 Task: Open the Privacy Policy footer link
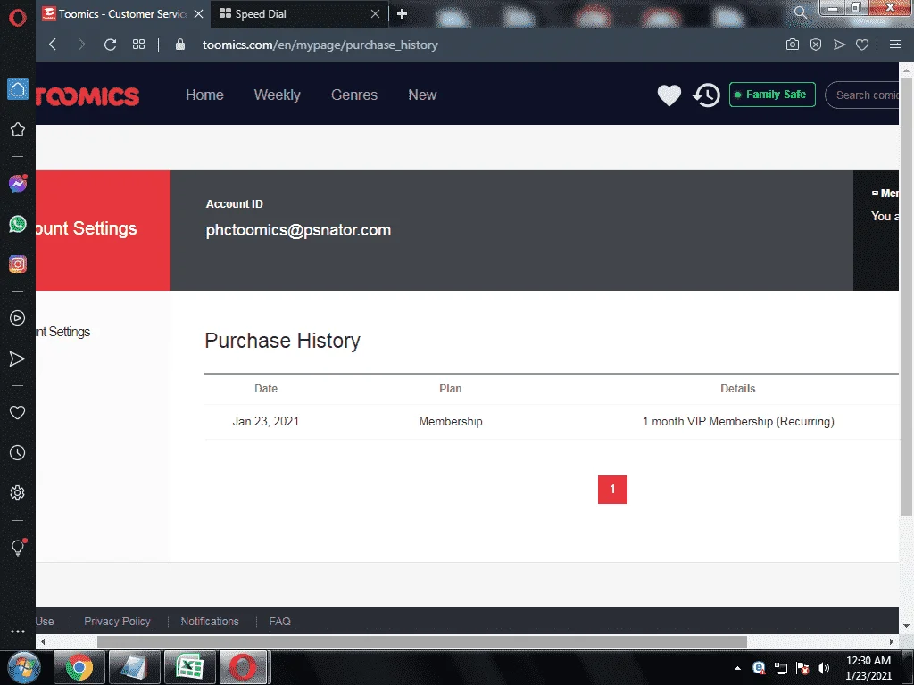(x=117, y=622)
